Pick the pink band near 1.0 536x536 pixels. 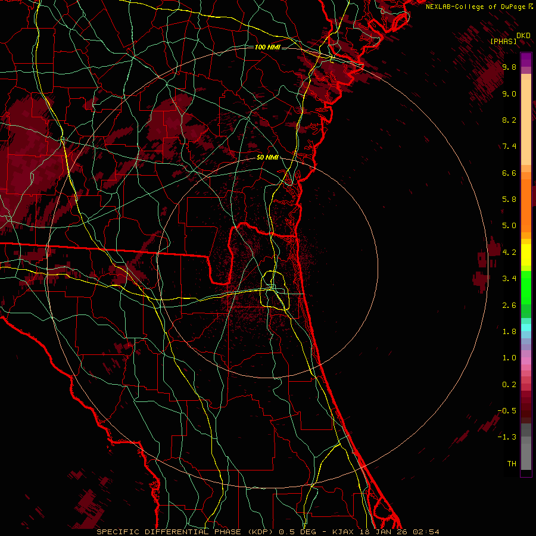click(526, 361)
